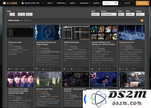Click download icon on Monster Weakness Icon card
This screenshot has height=108, width=151.
click(106, 69)
